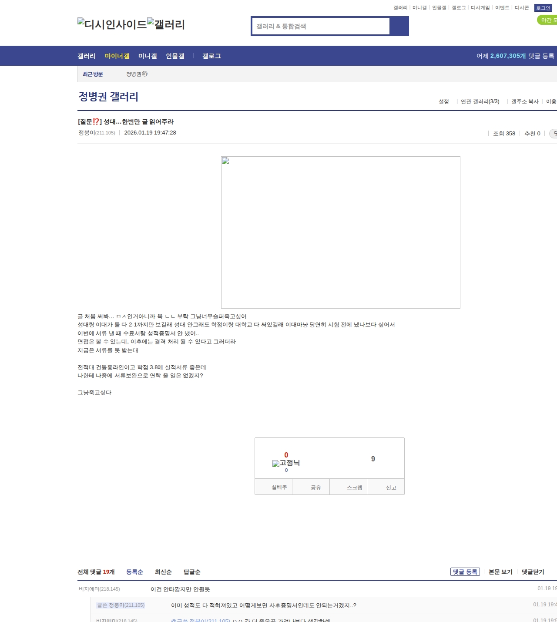This screenshot has height=622, width=557.
Task: Click the 최근 방문 label
Action: (x=93, y=74)
